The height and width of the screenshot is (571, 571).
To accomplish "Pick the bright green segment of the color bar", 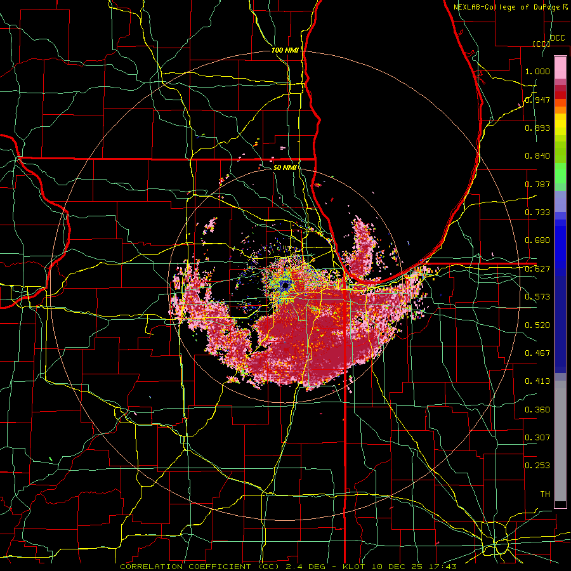I will 560,173.
